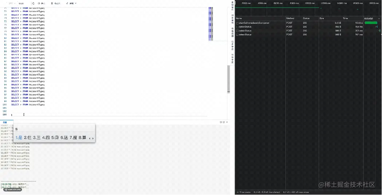Click the minimize icon of the log panel

point(221,122)
